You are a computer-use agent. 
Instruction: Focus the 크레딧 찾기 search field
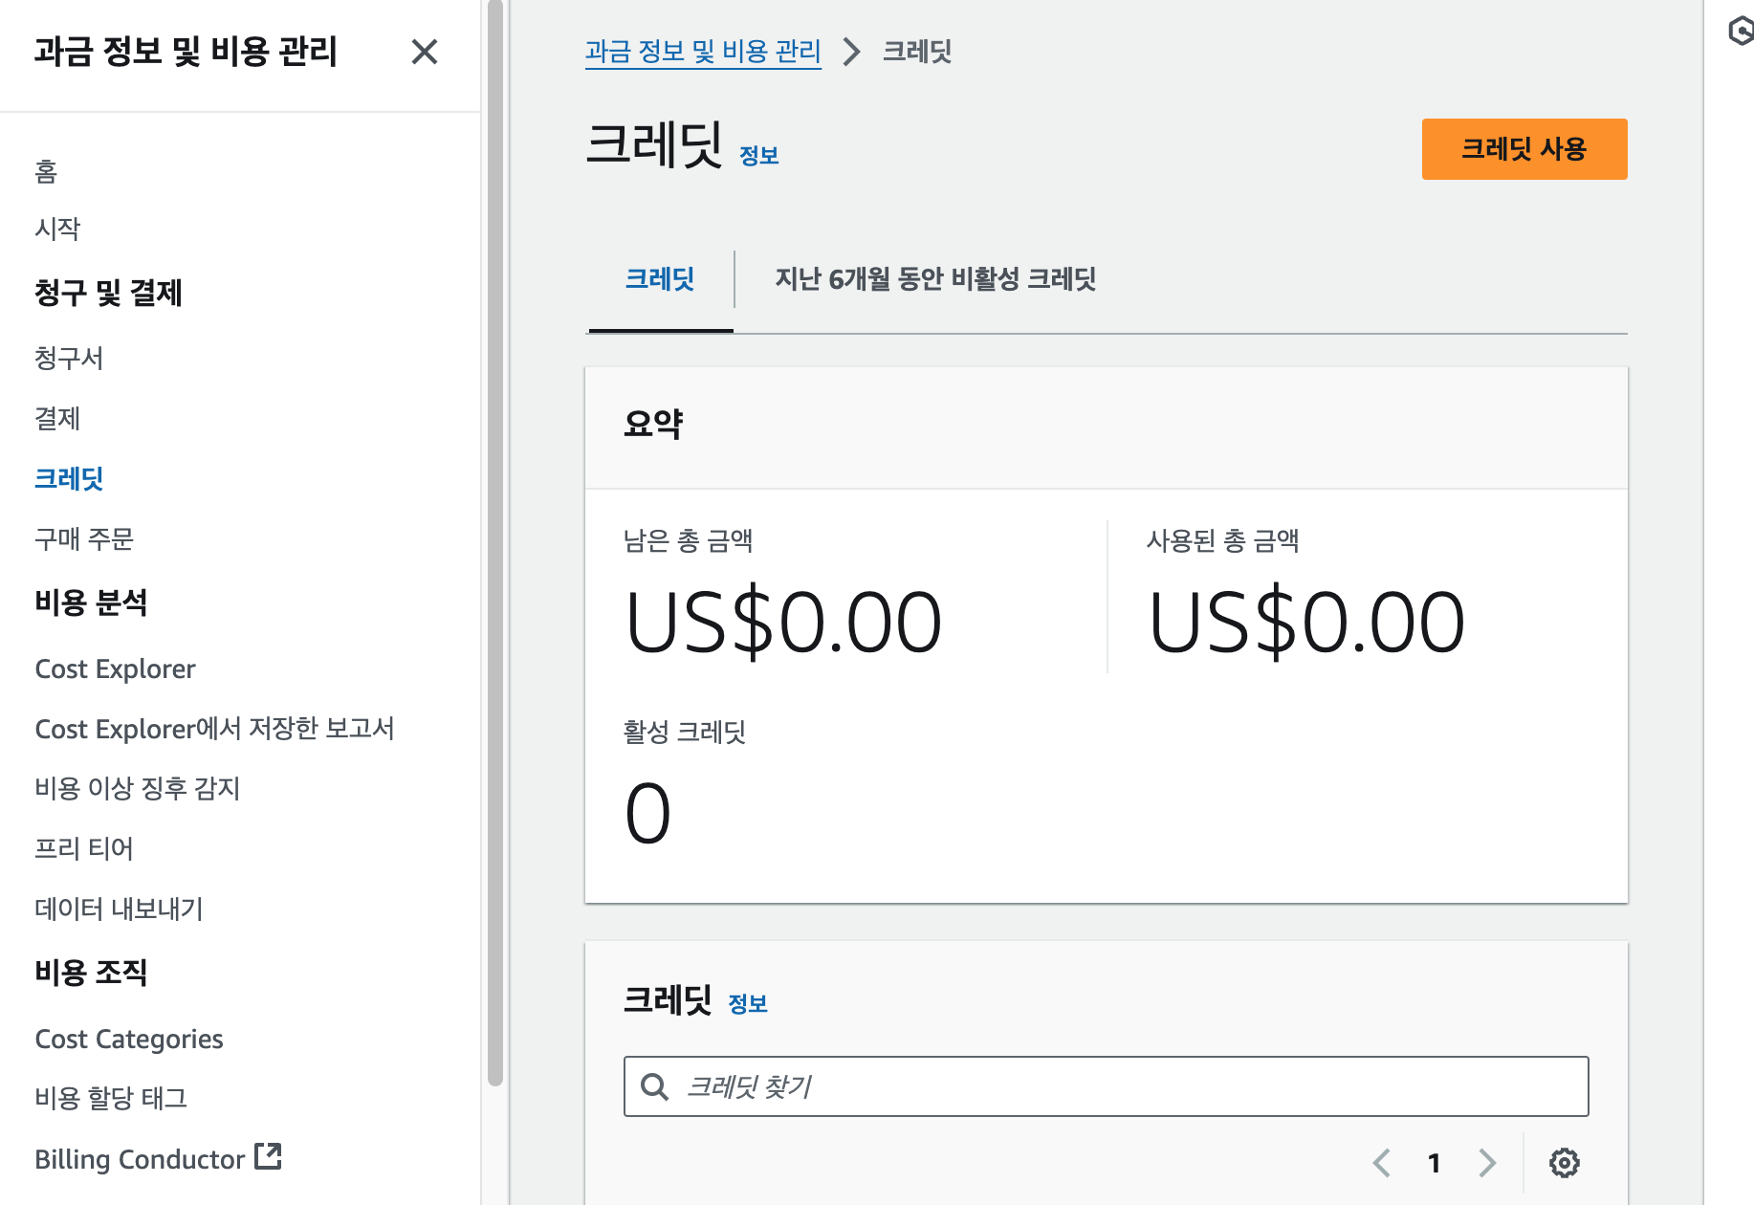tap(1129, 1086)
